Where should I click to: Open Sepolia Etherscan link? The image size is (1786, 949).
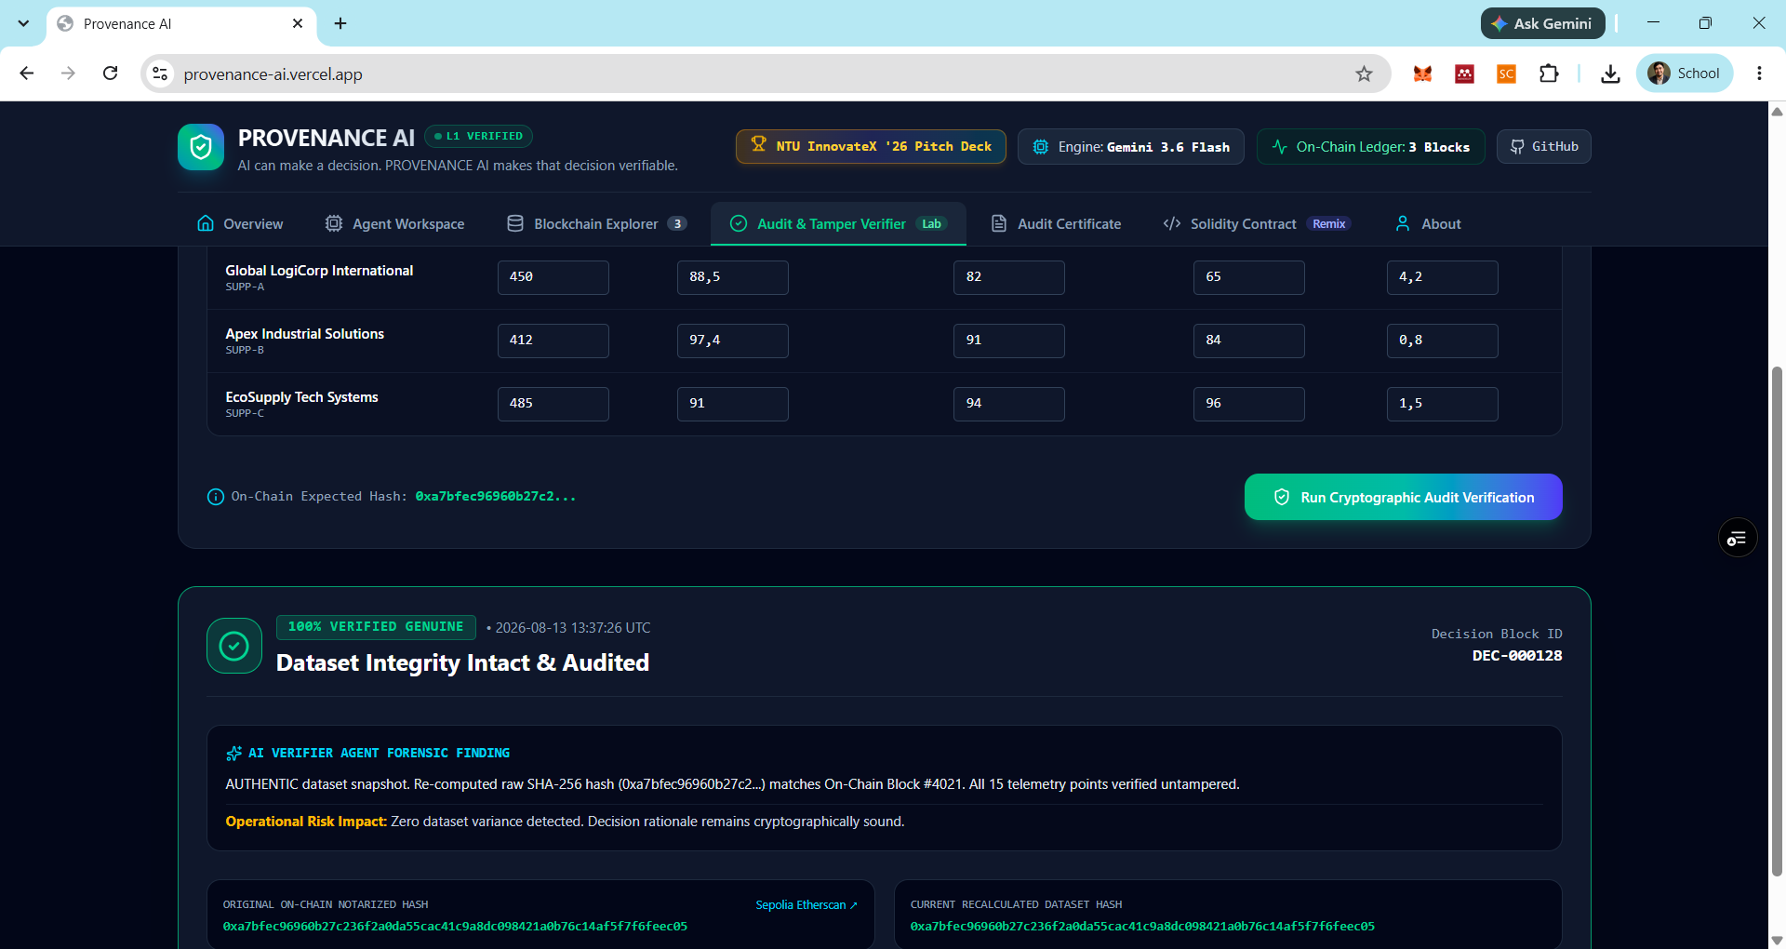point(806,905)
